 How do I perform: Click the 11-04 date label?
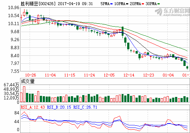pyautogui.click(x=50, y=75)
